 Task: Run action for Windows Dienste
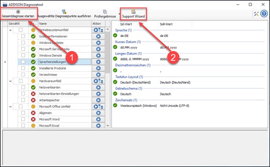[98, 56]
